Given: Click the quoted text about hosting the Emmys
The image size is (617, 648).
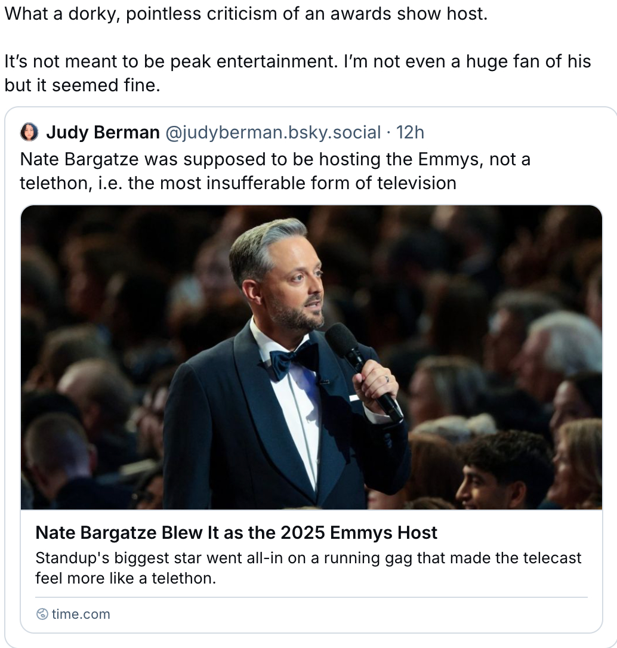Looking at the screenshot, I should click(x=274, y=159).
